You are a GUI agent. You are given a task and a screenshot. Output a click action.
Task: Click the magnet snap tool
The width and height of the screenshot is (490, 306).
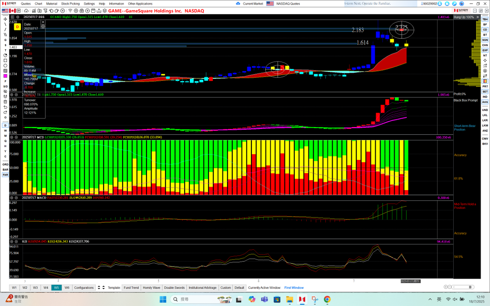click(x=5, y=96)
